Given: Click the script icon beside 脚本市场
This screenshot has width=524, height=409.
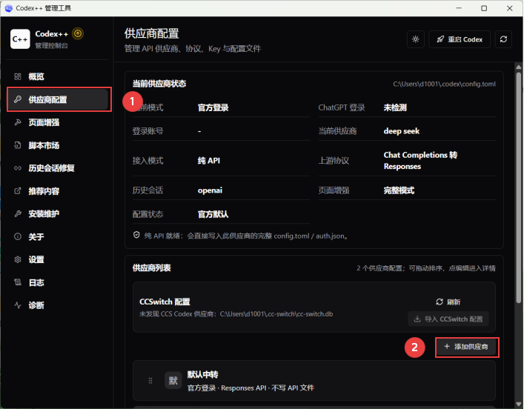Looking at the screenshot, I should [18, 145].
